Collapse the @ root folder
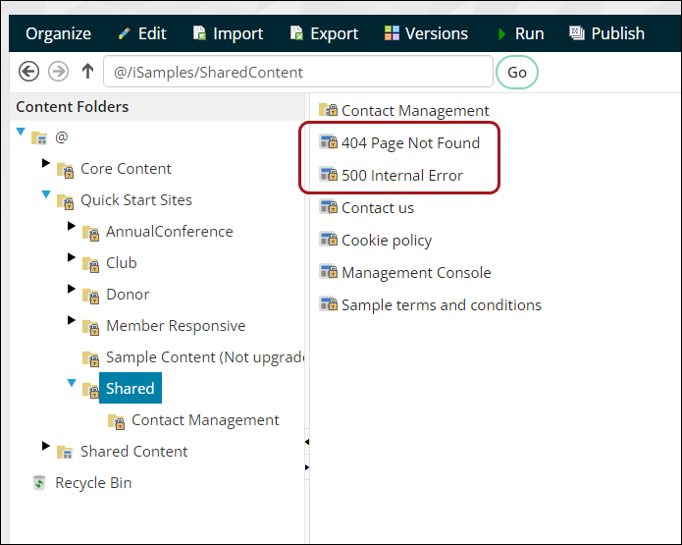 21,132
